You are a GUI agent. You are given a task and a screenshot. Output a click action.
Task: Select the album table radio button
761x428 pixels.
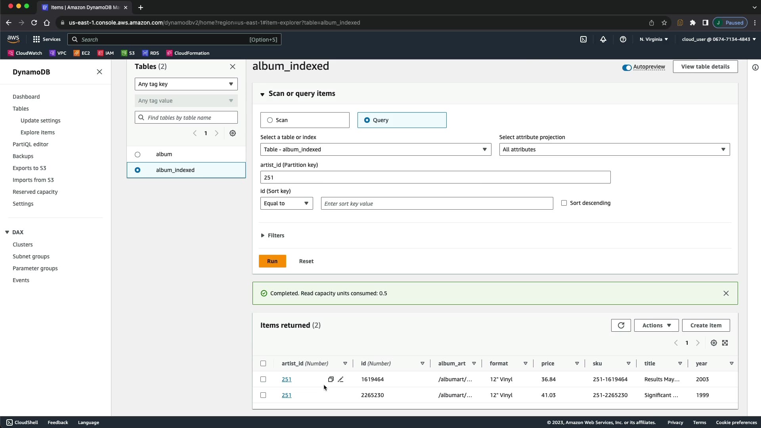(x=138, y=155)
